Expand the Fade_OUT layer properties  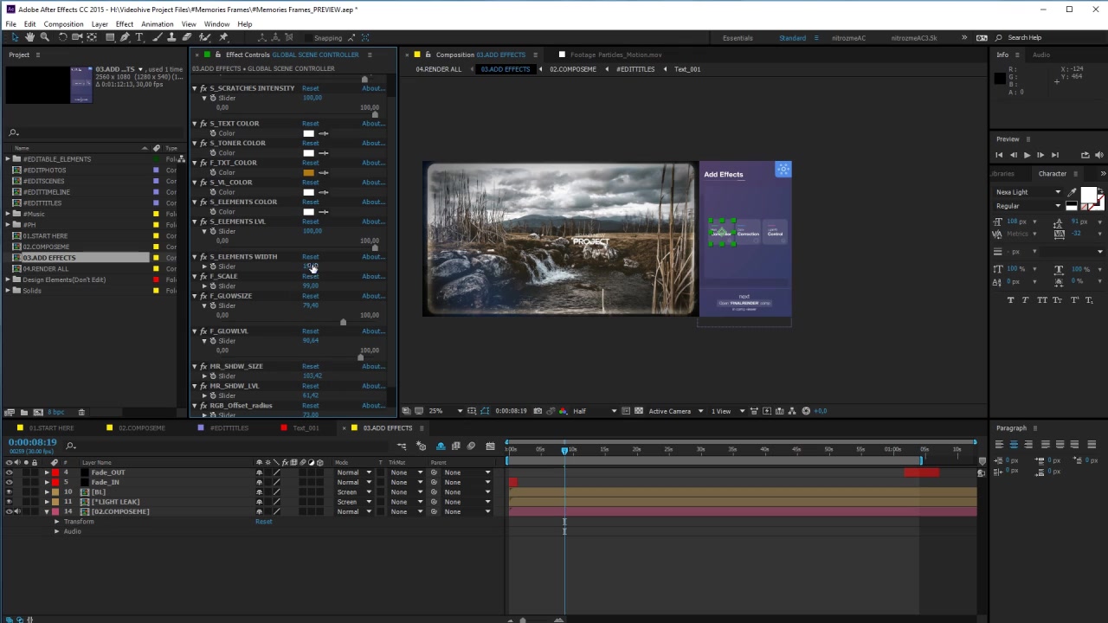click(x=47, y=472)
